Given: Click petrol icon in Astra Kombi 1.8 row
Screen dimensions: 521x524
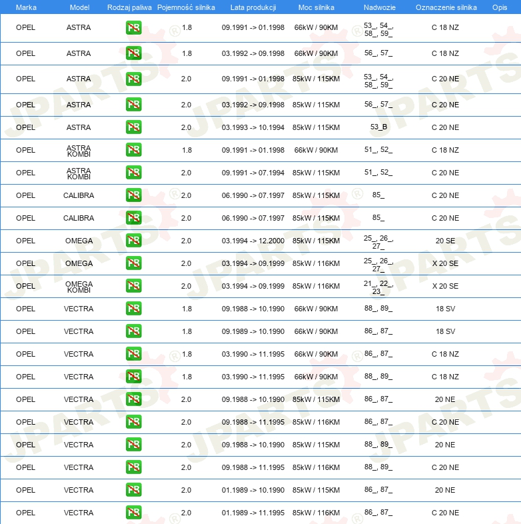Looking at the screenshot, I should coord(134,150).
